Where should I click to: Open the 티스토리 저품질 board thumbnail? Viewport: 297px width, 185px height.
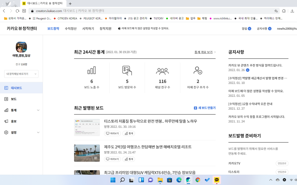87,127
